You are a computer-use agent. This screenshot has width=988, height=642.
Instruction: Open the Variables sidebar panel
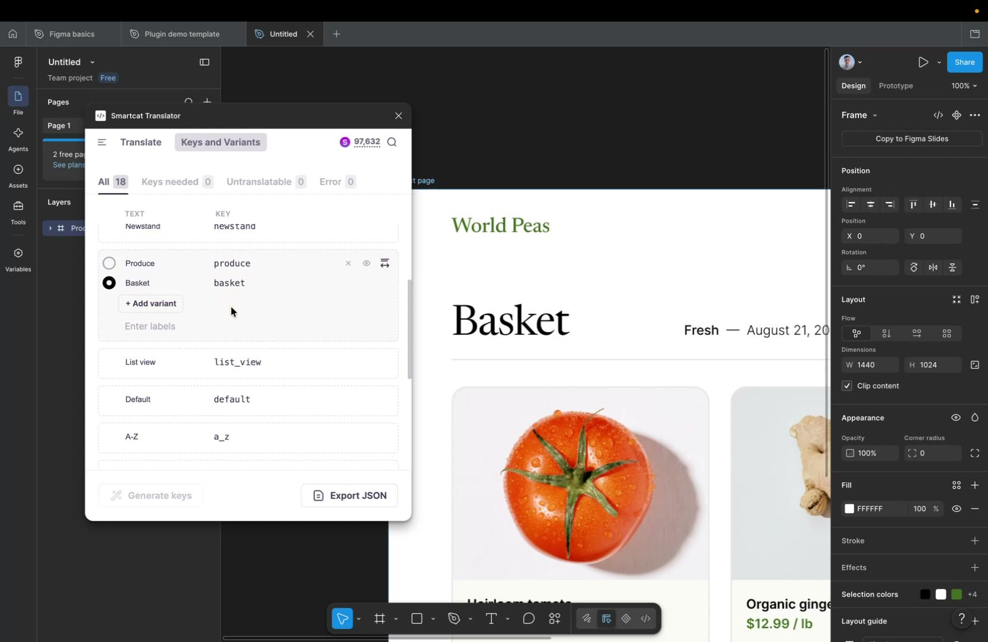[x=18, y=259]
